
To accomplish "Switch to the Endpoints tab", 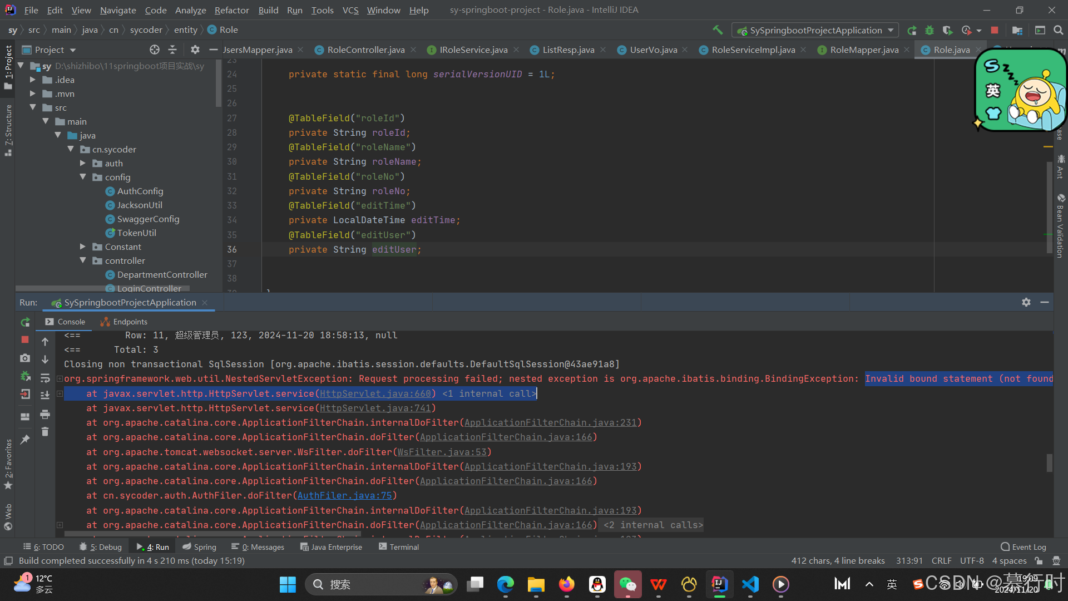I will point(129,321).
